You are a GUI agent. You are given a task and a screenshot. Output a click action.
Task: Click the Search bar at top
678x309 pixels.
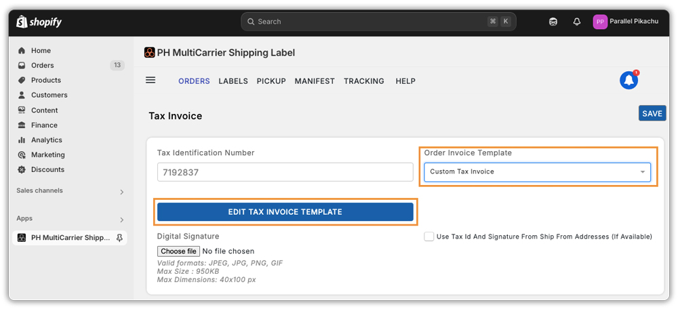coord(378,21)
